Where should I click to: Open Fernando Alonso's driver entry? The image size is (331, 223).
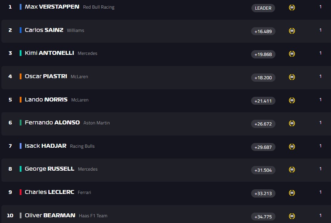click(52, 123)
